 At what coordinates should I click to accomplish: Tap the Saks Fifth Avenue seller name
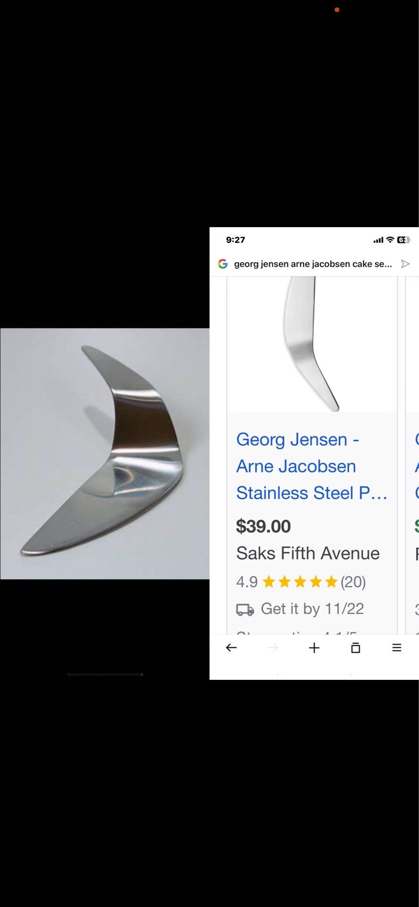pos(308,553)
